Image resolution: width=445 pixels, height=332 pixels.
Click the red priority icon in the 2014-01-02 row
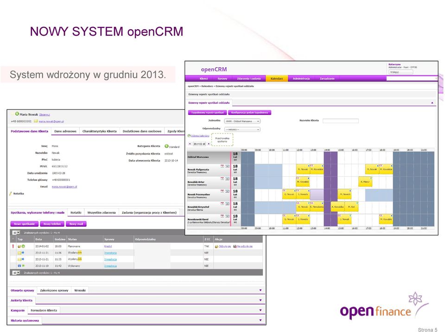[13, 246]
